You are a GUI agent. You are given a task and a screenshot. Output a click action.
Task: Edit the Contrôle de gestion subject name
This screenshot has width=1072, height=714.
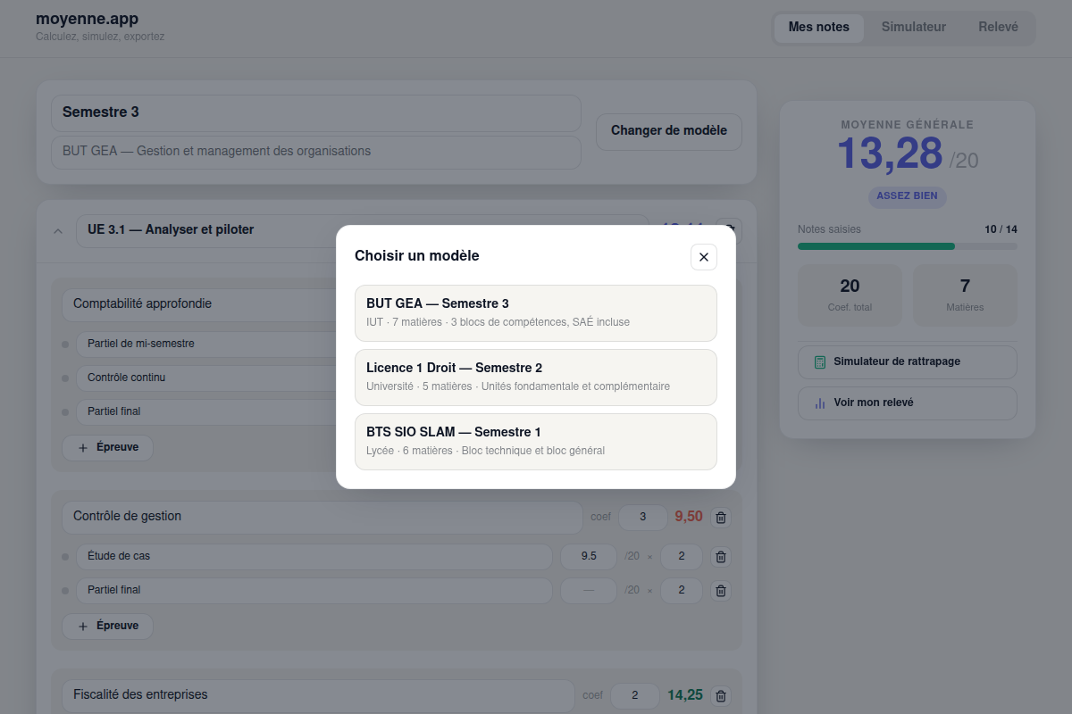[322, 517]
